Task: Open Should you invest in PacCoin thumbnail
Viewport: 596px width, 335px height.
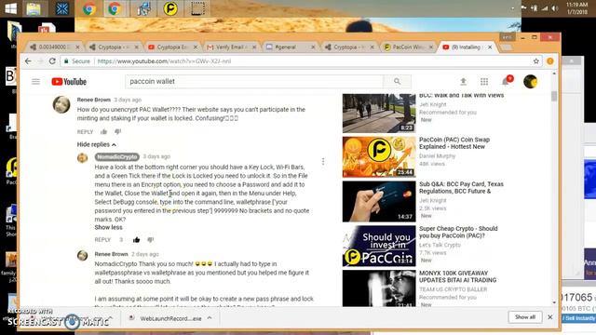Action: pos(379,246)
